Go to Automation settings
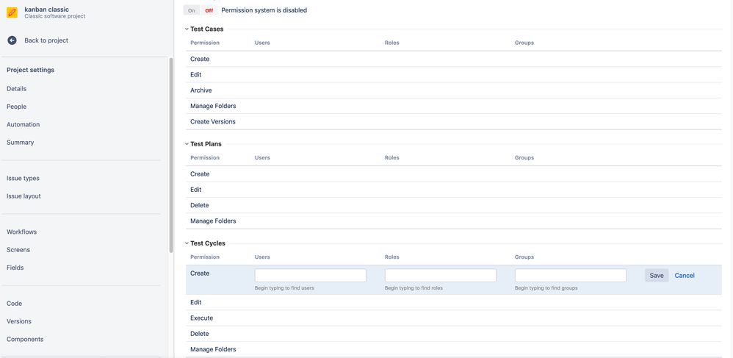This screenshot has width=733, height=358. [23, 124]
